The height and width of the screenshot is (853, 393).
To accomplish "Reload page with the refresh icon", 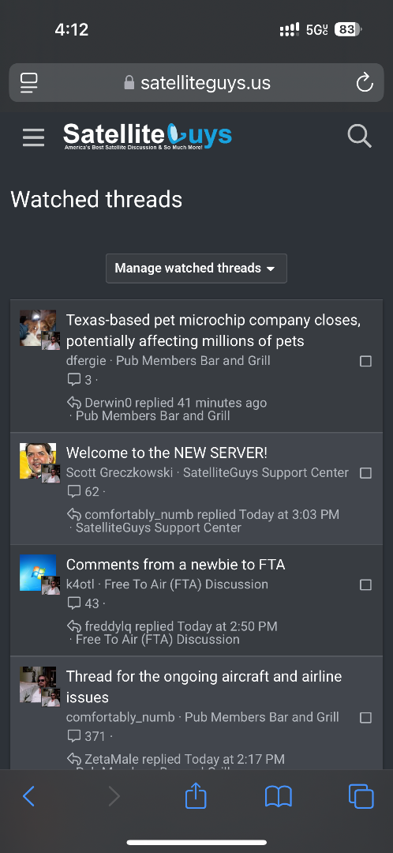I will click(x=364, y=83).
